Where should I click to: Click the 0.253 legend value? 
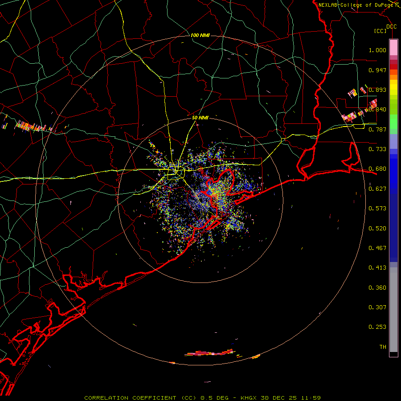(377, 327)
